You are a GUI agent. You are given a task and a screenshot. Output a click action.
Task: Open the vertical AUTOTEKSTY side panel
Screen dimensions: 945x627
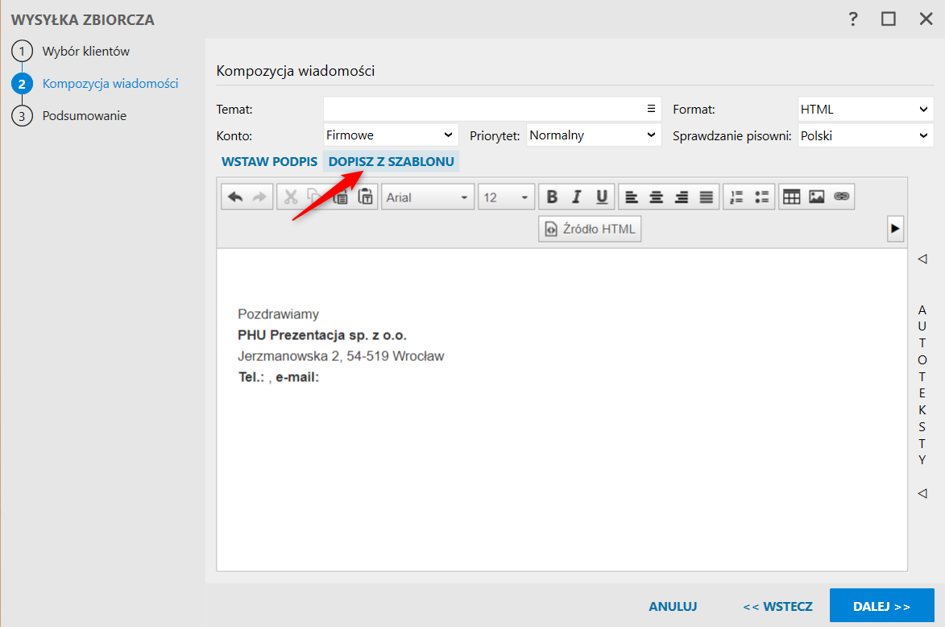[922, 384]
